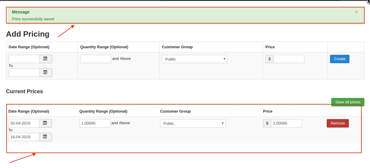Open calendar for Add Pricing end date
Viewport: 370px width, 168px height.
(46, 73)
